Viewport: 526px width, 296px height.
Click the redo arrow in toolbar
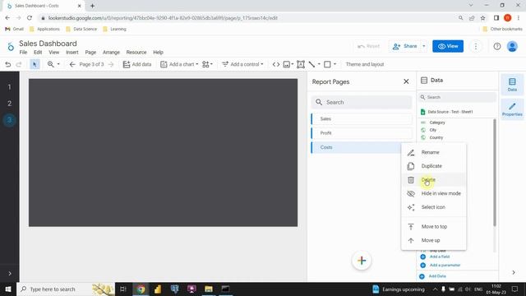(19, 64)
